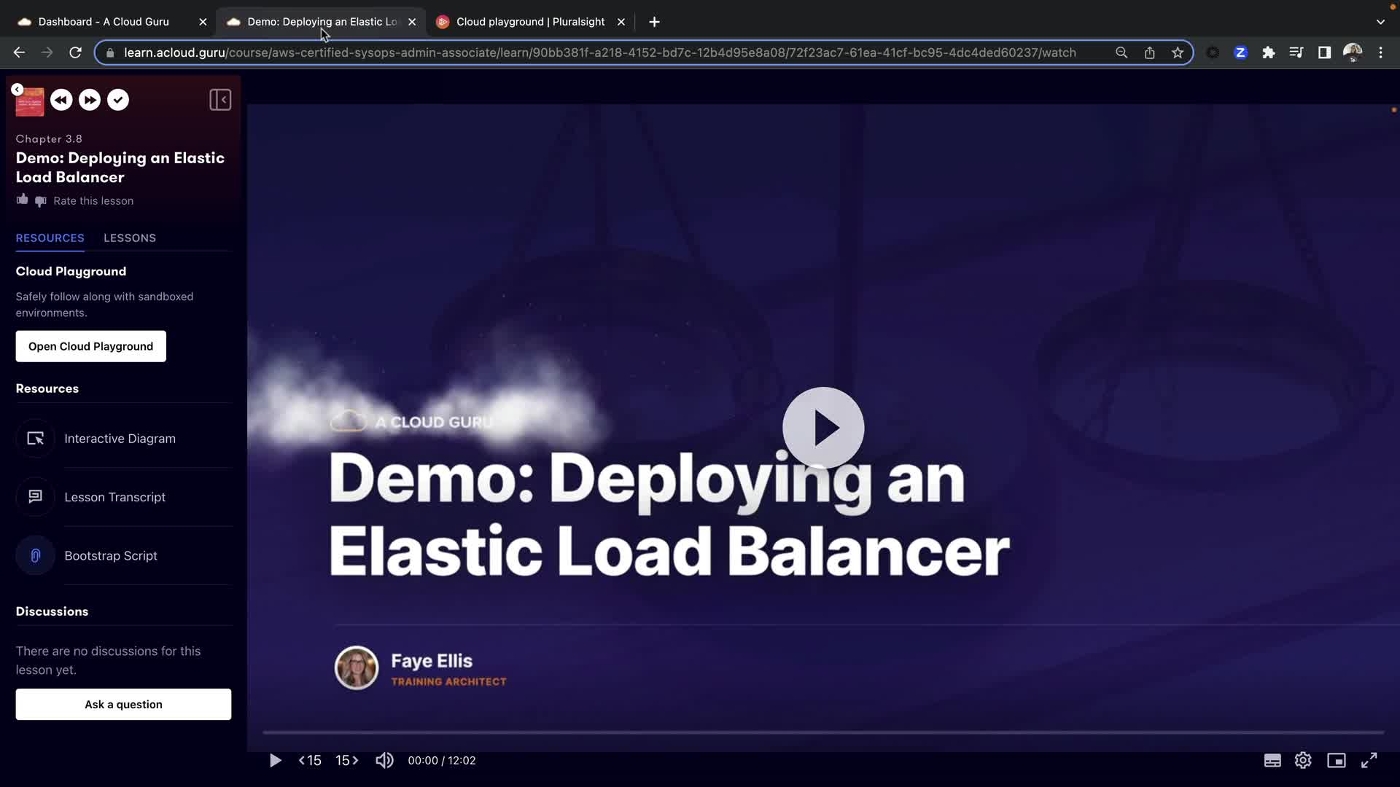Screen dimensions: 1400x787
Task: Expand the browser tab search chevron
Action: (x=1380, y=22)
